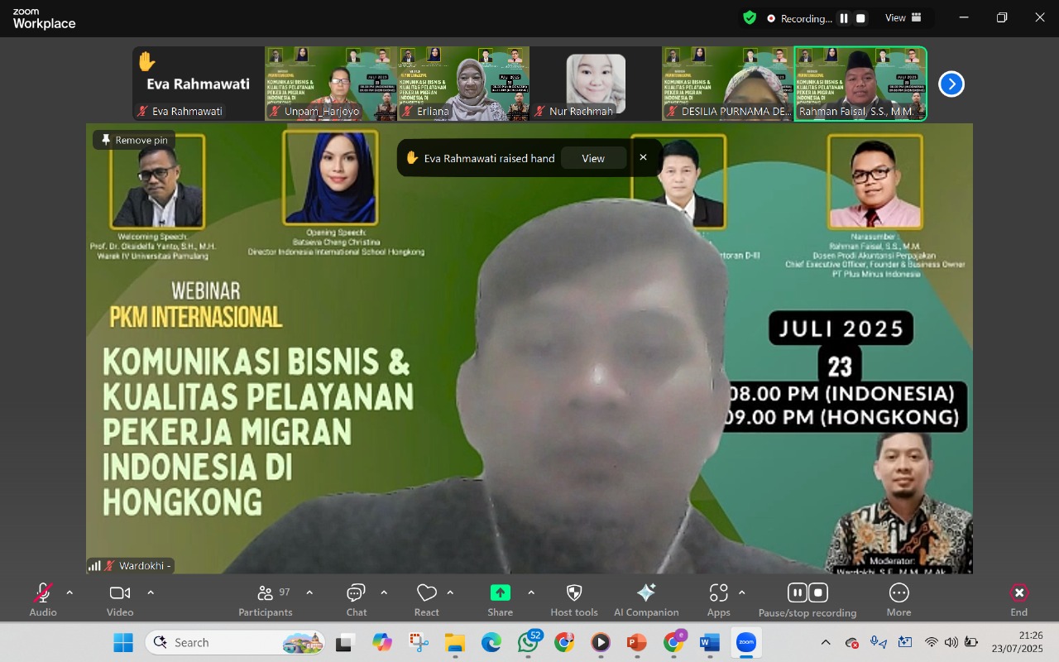
Task: Switch to PowerPoint in the taskbar
Action: pos(637,642)
